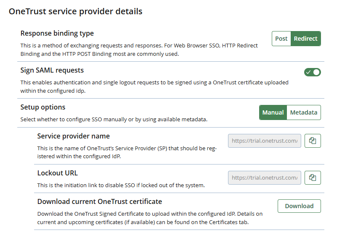358x235 pixels.
Task: Choose the Manual setup option
Action: tap(273, 112)
